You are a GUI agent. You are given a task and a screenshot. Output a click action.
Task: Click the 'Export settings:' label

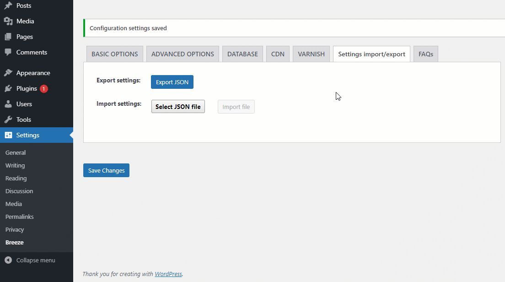click(x=118, y=80)
